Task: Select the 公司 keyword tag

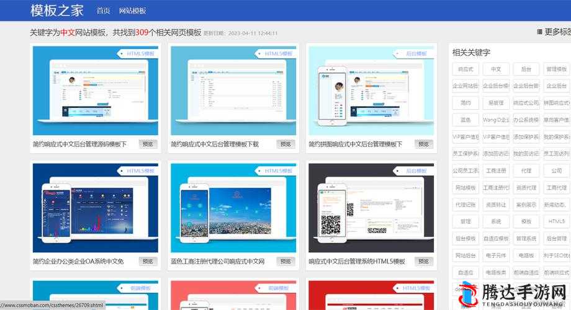Action: [x=556, y=170]
